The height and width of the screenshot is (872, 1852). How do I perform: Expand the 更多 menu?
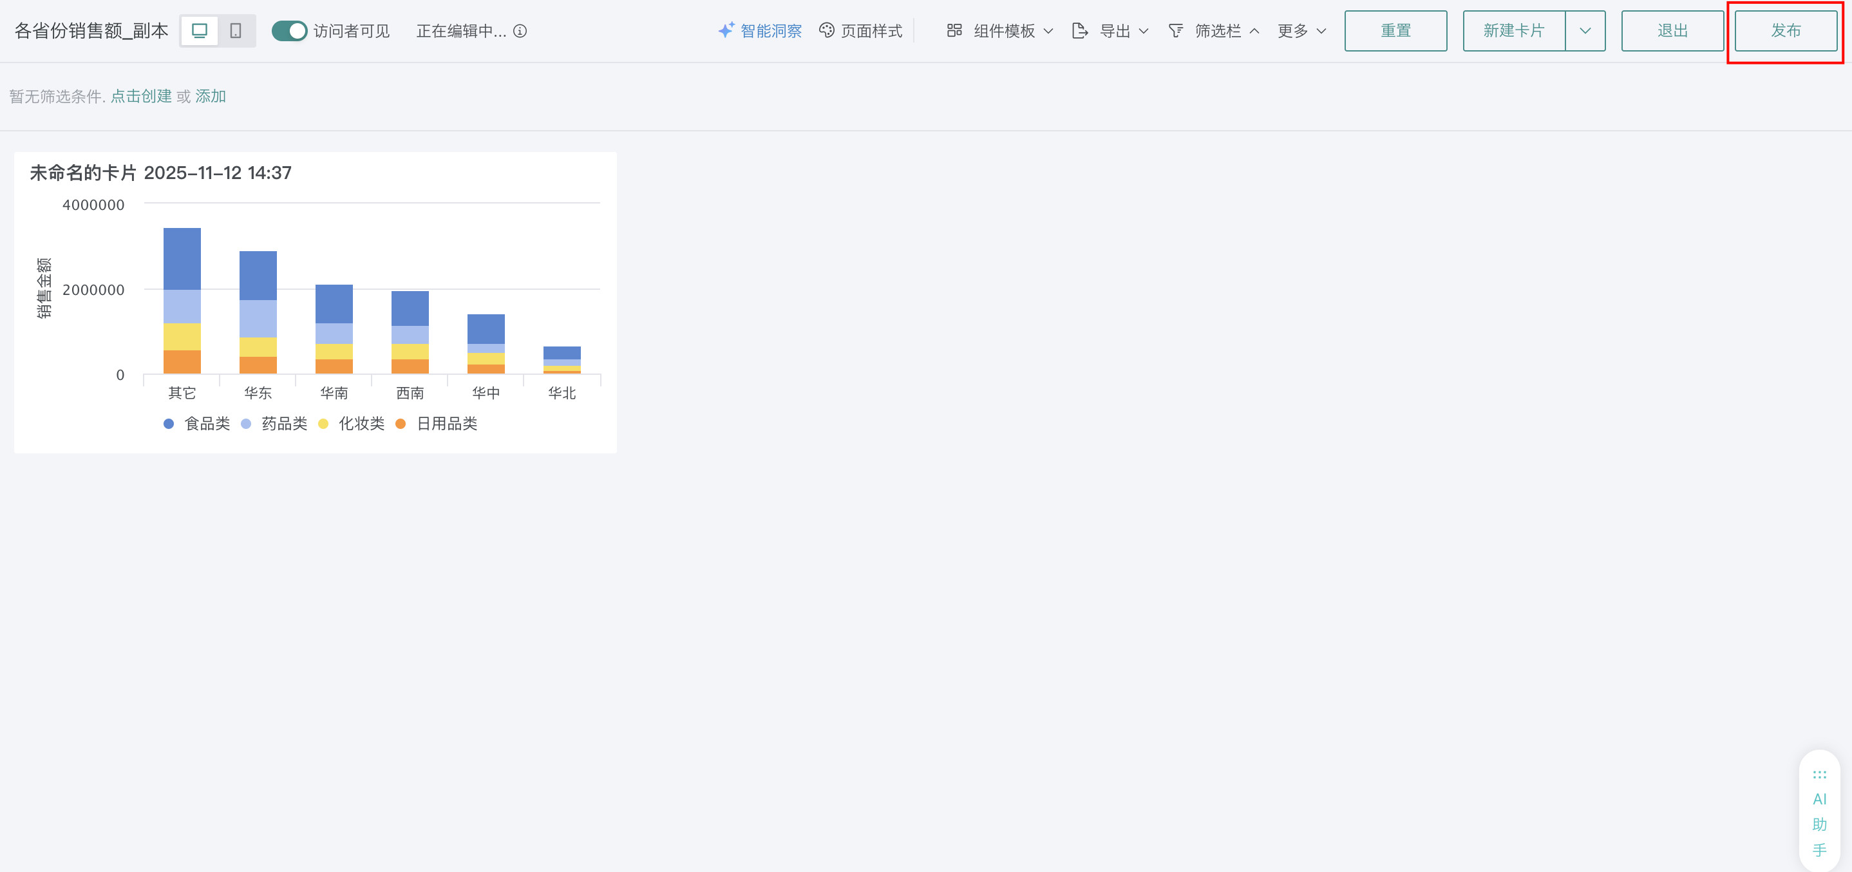pyautogui.click(x=1301, y=31)
